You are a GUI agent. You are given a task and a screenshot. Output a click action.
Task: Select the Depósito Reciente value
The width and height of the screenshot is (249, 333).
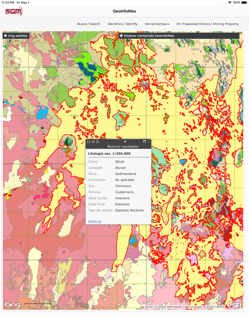[x=129, y=210]
